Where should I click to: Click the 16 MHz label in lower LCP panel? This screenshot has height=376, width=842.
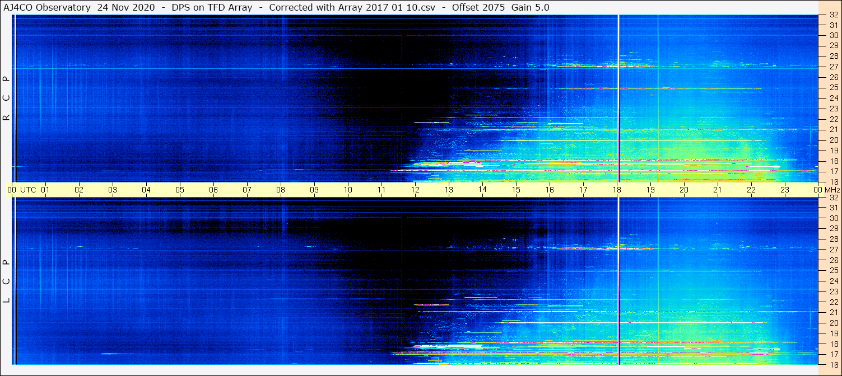pos(833,364)
